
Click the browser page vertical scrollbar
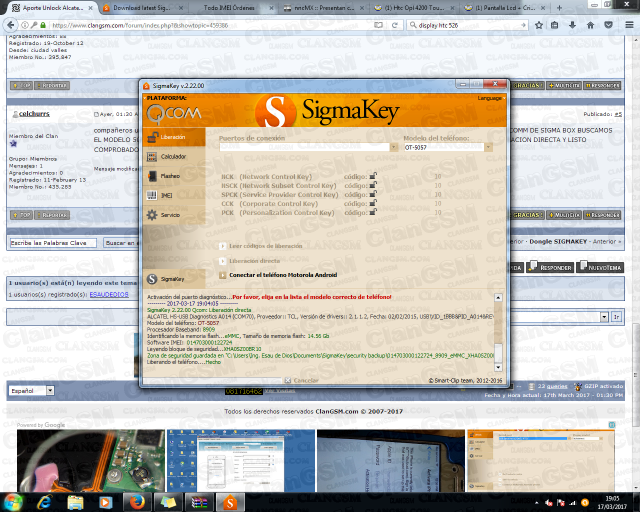(x=635, y=375)
